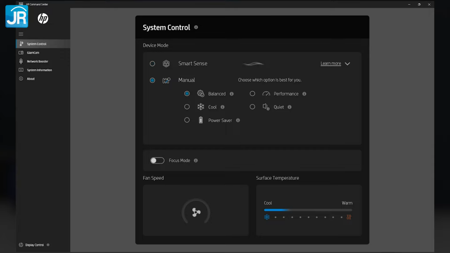Open the GlamCam sidebar item
This screenshot has width=450, height=253.
pyautogui.click(x=33, y=53)
